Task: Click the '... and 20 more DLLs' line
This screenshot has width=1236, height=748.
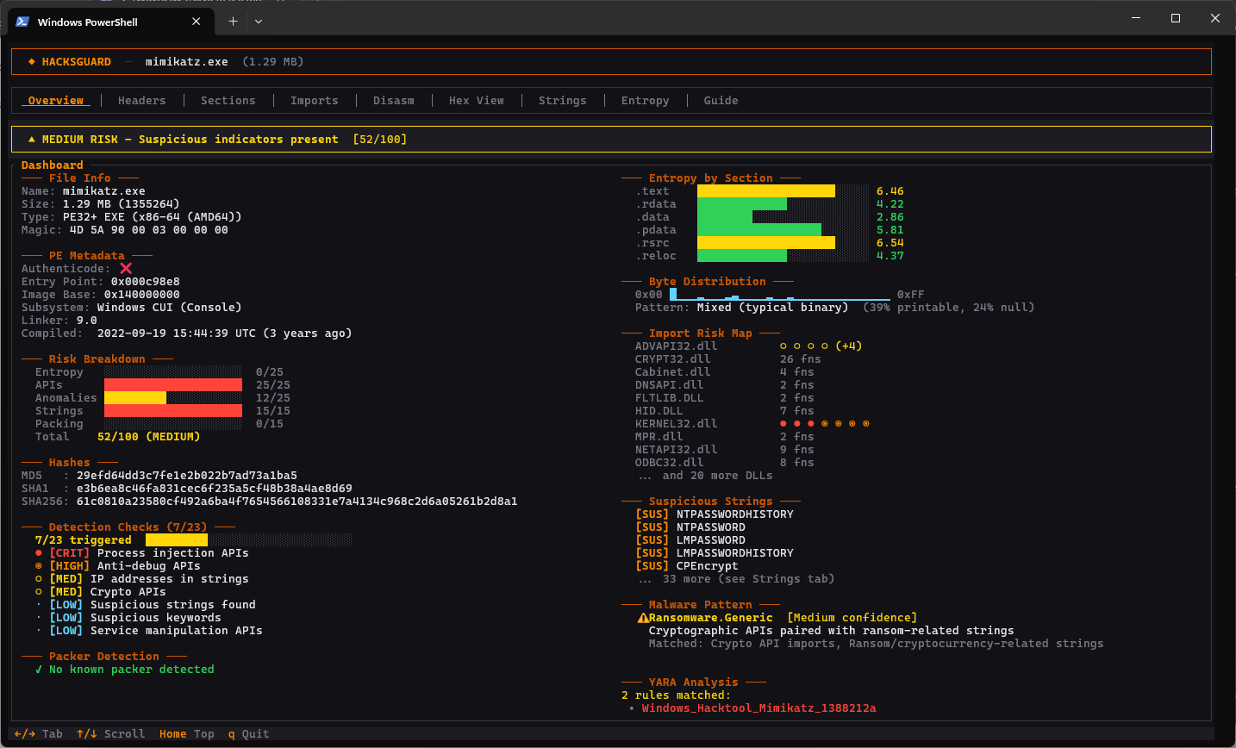Action: (706, 476)
